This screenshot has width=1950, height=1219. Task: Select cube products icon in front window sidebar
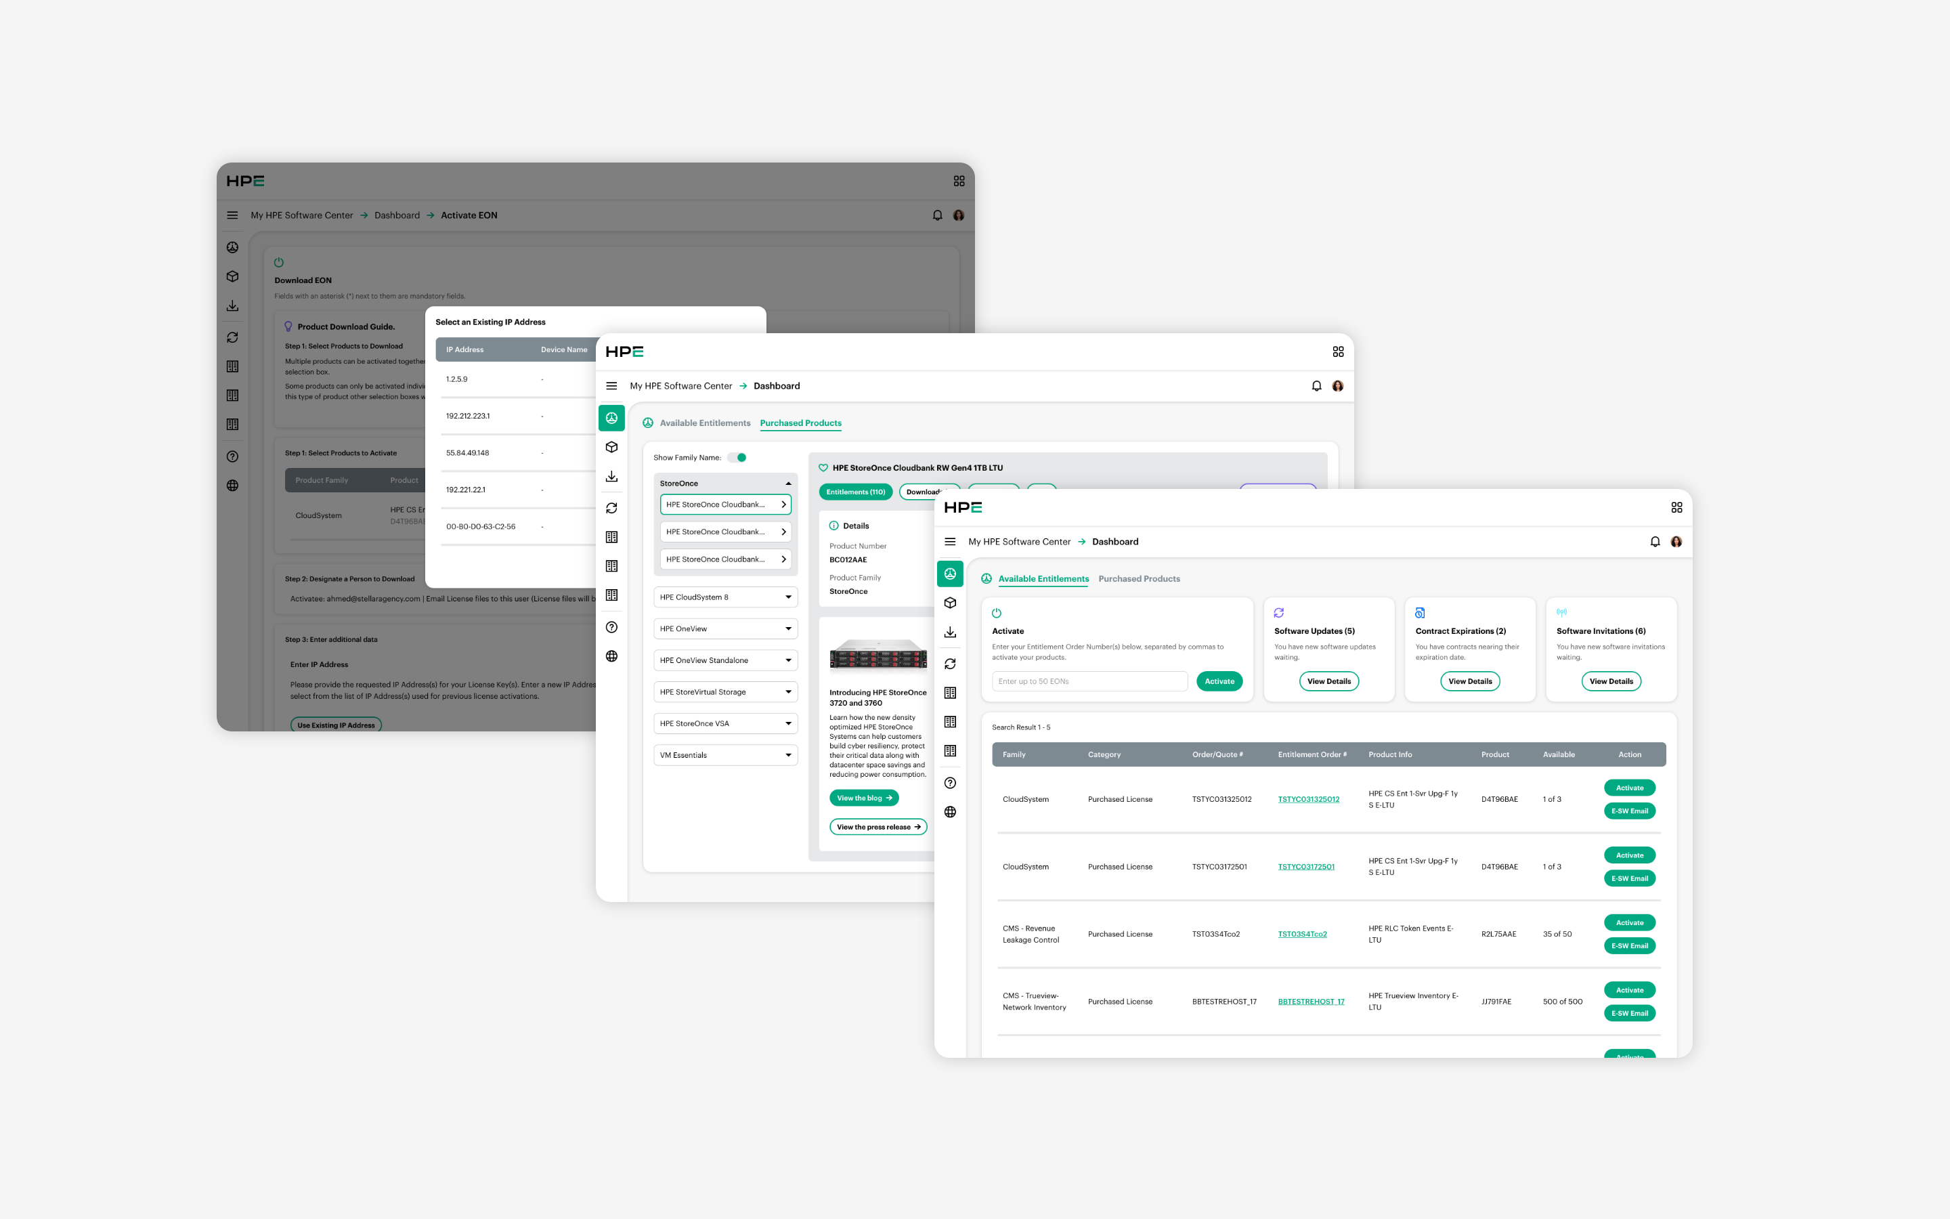[x=950, y=603]
